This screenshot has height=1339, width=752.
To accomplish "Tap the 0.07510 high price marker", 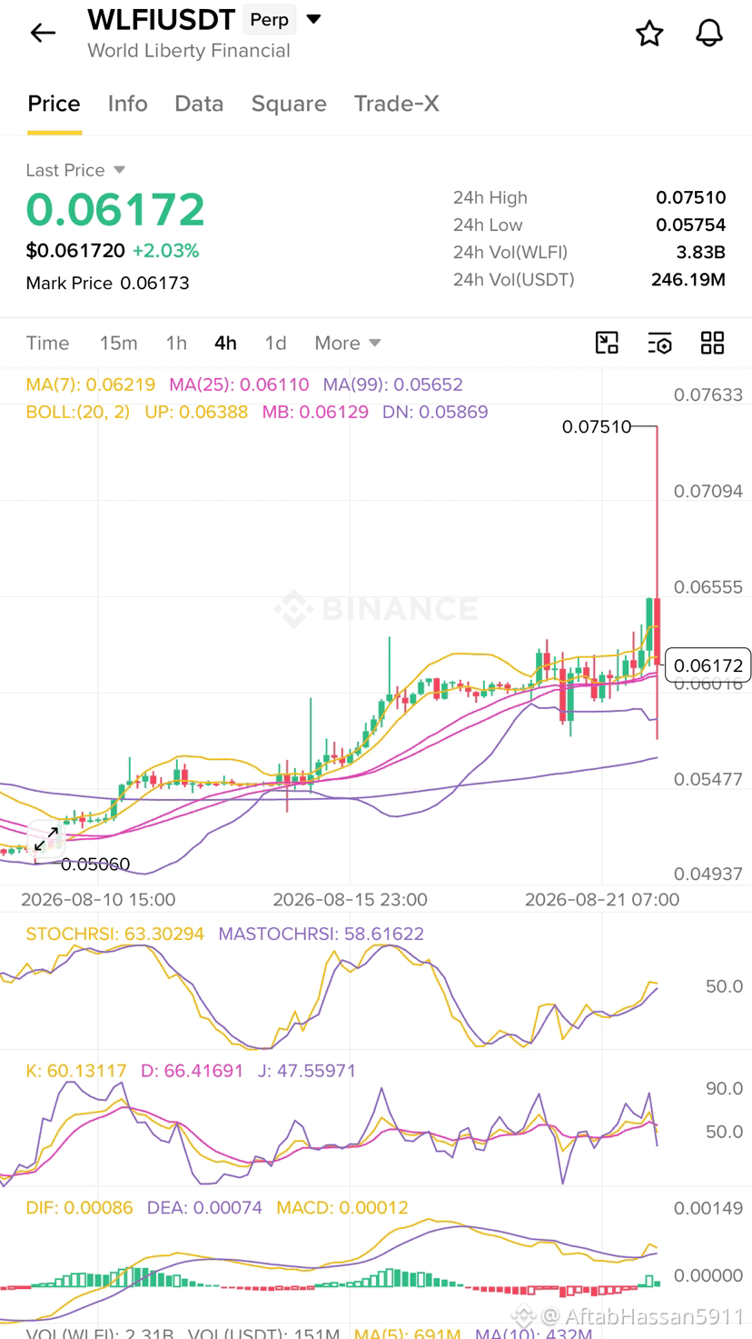I will click(x=597, y=426).
